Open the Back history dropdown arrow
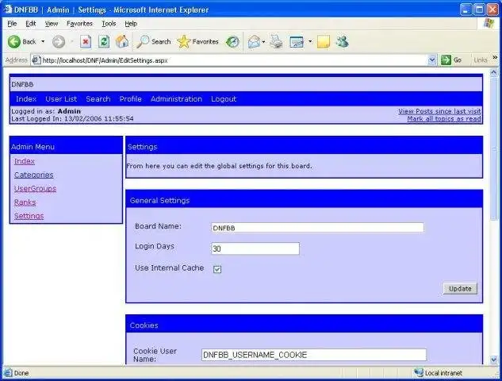Screen dimensions: 502x381 tap(43, 41)
